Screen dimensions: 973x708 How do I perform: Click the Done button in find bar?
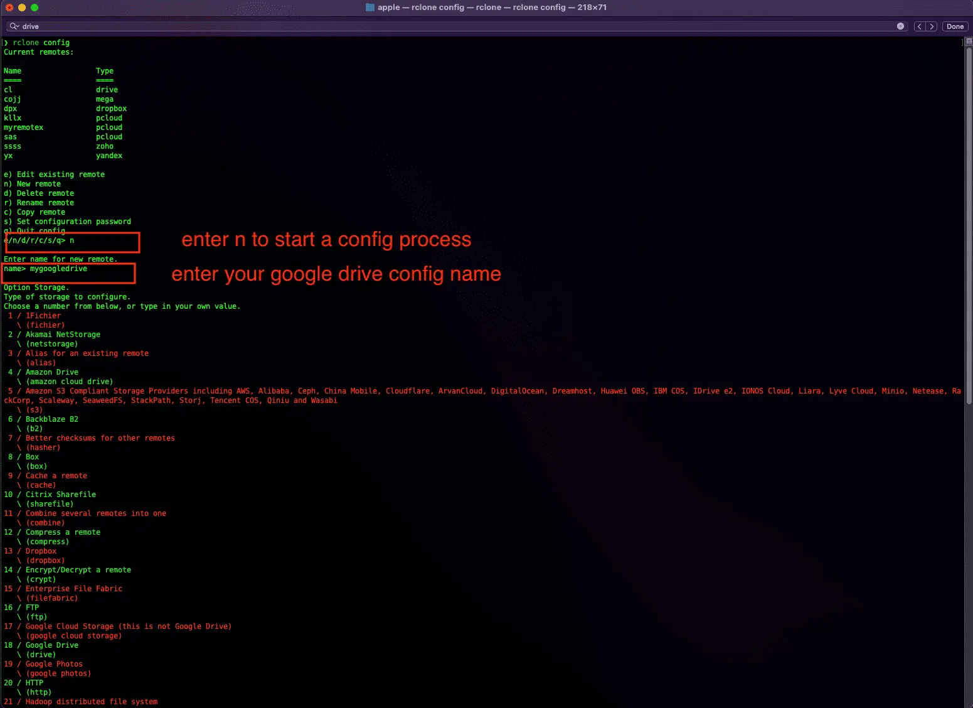(955, 26)
